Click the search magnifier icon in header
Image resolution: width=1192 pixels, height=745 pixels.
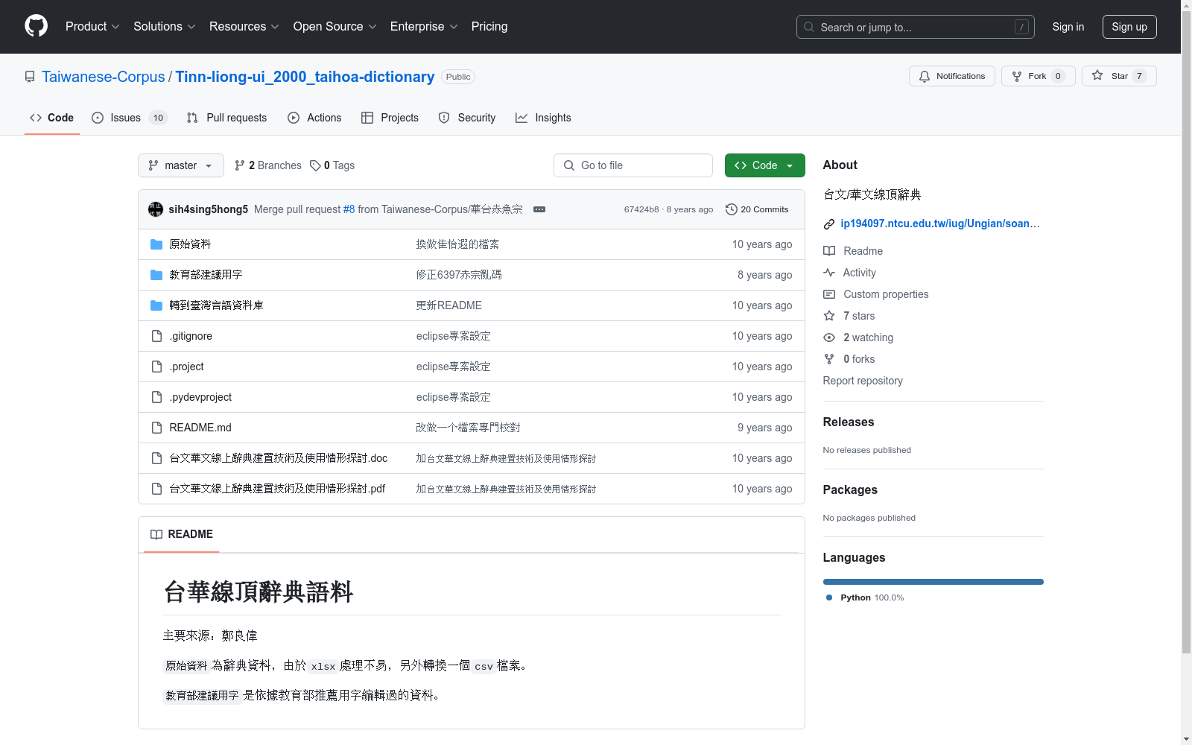[809, 27]
